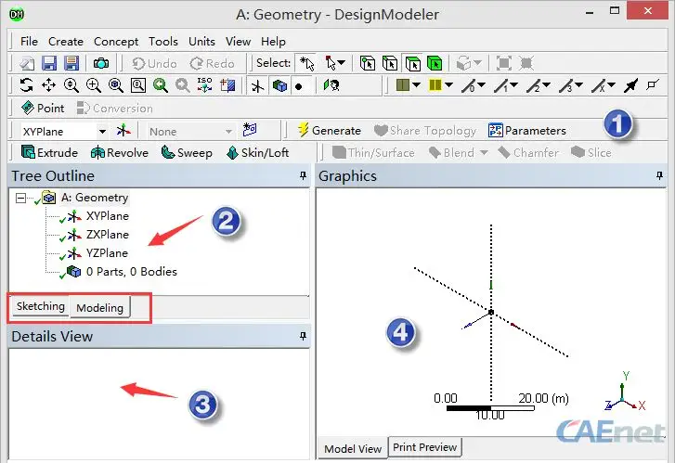Screen dimensions: 675x463
Task: Toggle the display vertices icon
Action: (x=653, y=84)
